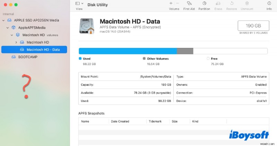The image size is (277, 146).
Task: Expand the View dropdown chevron
Action: pyautogui.click(x=82, y=3)
